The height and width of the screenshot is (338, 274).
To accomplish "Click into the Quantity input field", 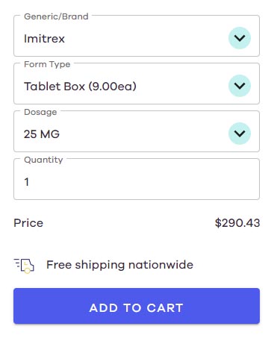I will pyautogui.click(x=137, y=179).
